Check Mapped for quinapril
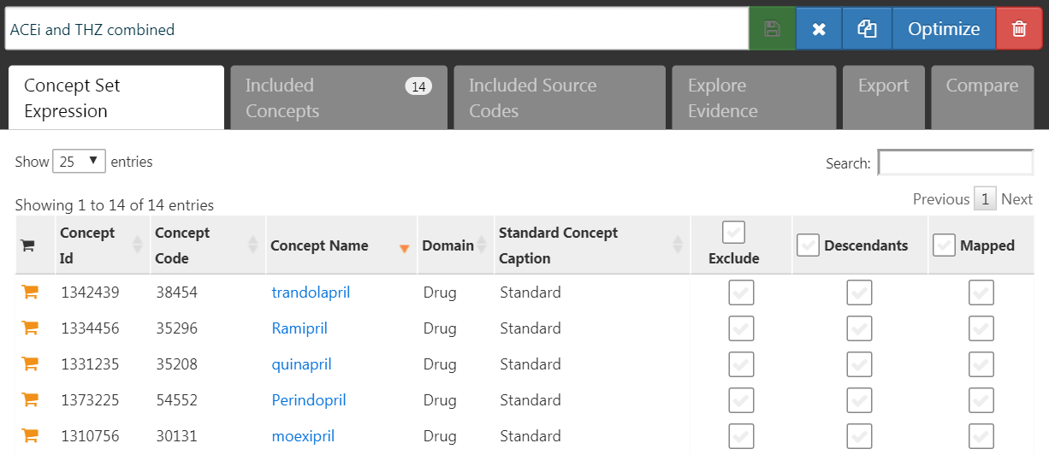The width and height of the screenshot is (1049, 455). coord(981,364)
